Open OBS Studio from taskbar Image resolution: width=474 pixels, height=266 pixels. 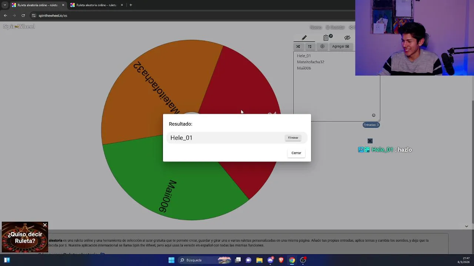tap(303, 260)
